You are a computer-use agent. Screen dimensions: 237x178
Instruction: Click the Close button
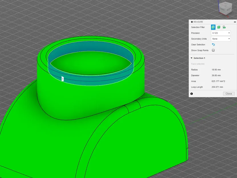pyautogui.click(x=228, y=94)
